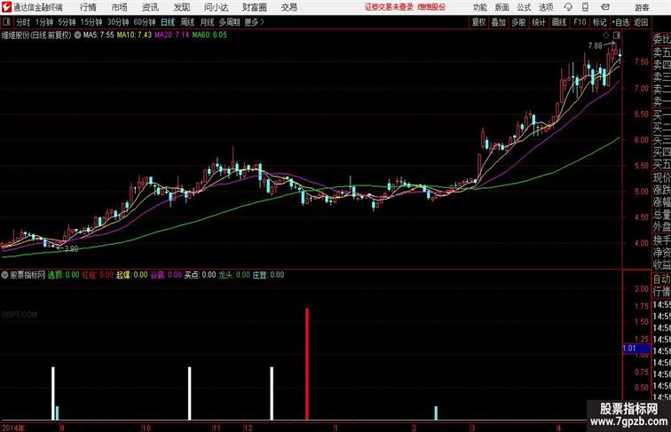The width and height of the screenshot is (671, 432).
Task: Open the 问小达 menu
Action: [x=216, y=7]
